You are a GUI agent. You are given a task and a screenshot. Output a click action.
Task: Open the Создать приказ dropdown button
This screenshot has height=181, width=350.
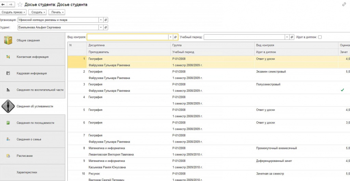pyautogui.click(x=13, y=12)
